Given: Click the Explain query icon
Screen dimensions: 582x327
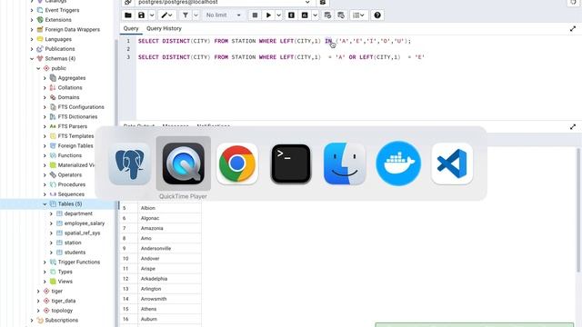Looking at the screenshot, I should pos(291,15).
